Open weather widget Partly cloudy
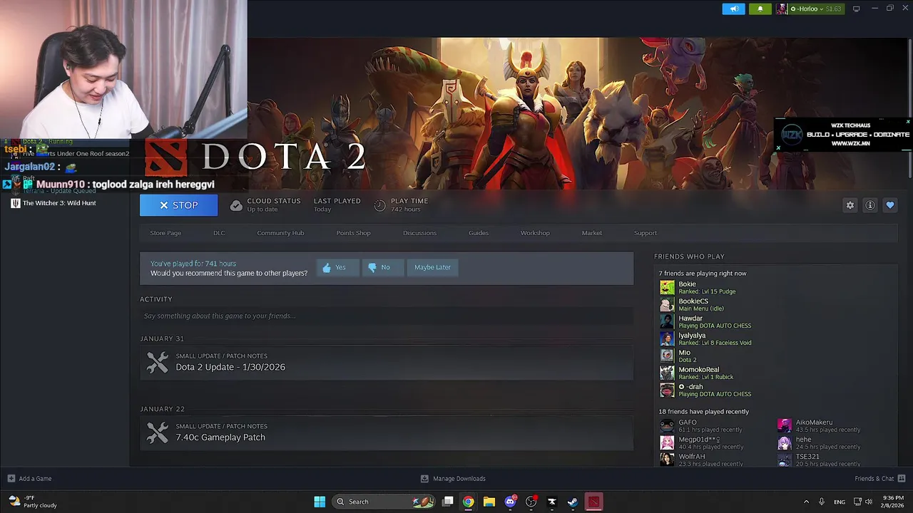Screen dimensions: 913x513 (x=32, y=502)
